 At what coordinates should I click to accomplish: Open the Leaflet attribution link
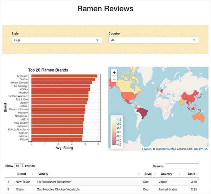point(146,149)
